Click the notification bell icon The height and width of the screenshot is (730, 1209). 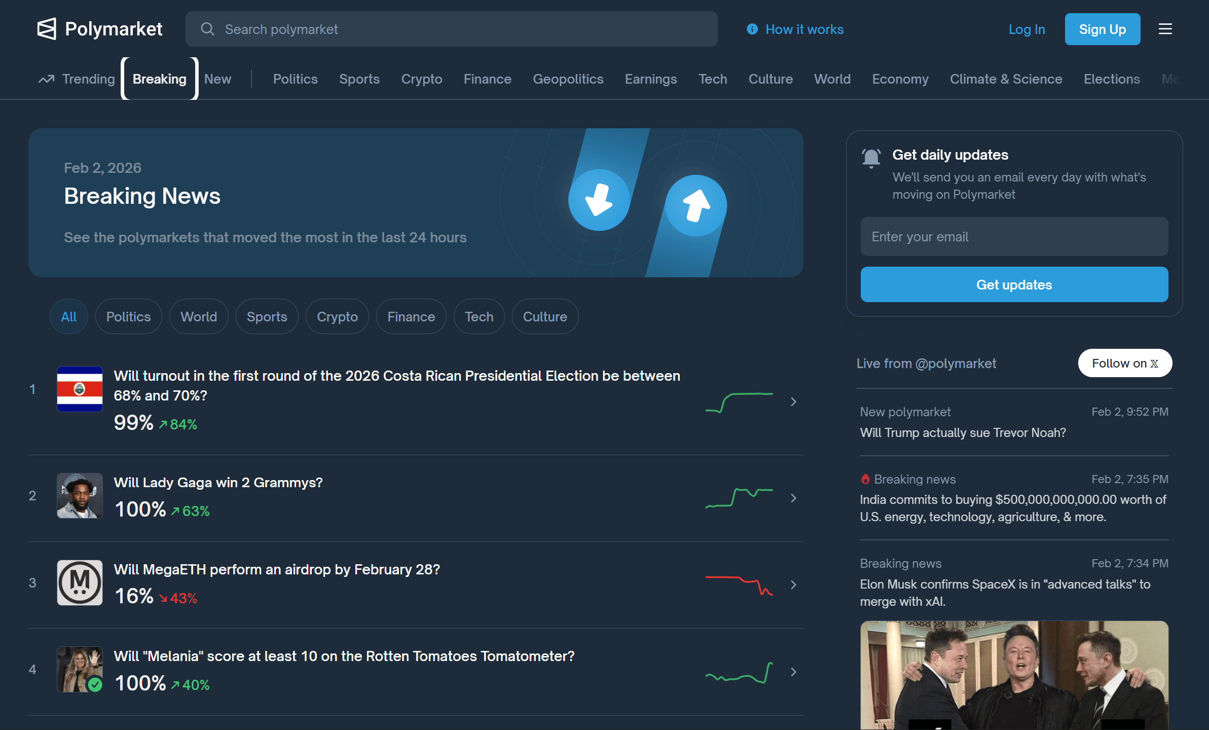pos(871,158)
